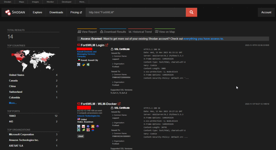Filter by Microsoft Corporation organization
This screenshot has height=150, width=276.
tap(33, 134)
